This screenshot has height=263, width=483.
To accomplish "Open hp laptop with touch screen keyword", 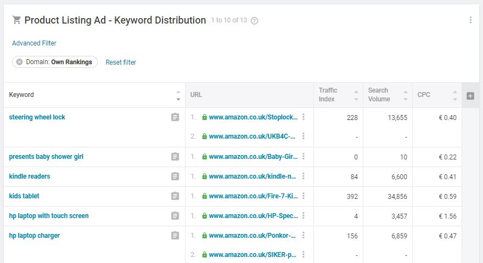I will (x=49, y=216).
